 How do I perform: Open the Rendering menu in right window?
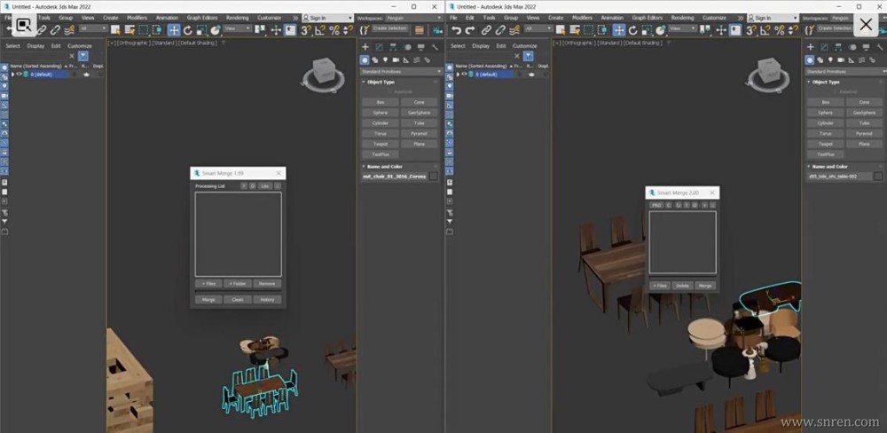[682, 17]
